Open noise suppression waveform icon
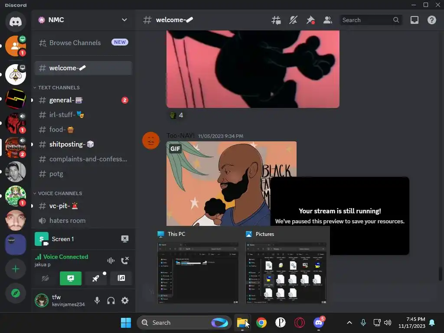The image size is (444, 333). pyautogui.click(x=111, y=260)
